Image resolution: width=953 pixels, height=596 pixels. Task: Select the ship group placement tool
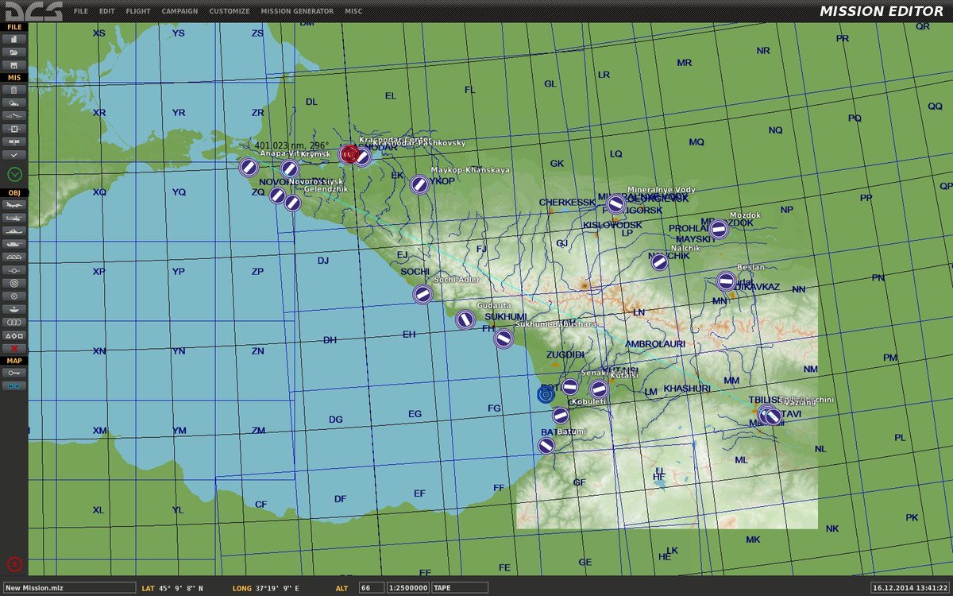tap(14, 230)
